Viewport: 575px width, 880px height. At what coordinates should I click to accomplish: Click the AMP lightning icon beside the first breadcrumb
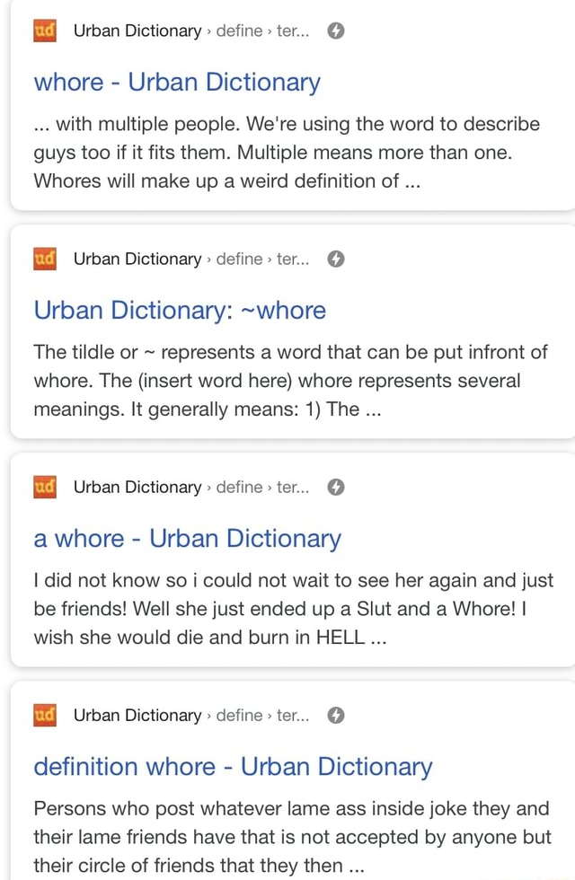335,30
